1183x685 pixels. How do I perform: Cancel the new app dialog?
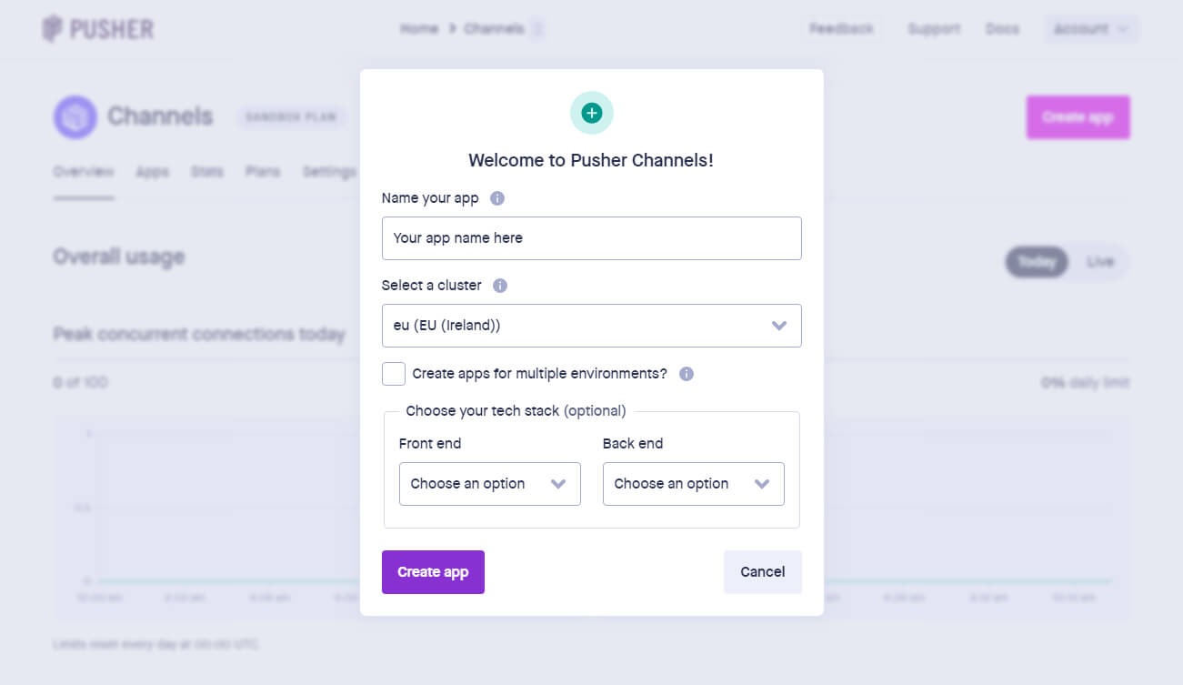(x=762, y=572)
